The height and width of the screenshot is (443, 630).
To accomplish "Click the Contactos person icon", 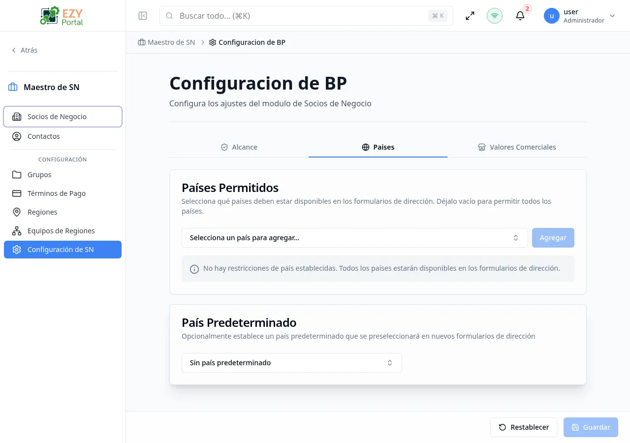I will tap(17, 136).
